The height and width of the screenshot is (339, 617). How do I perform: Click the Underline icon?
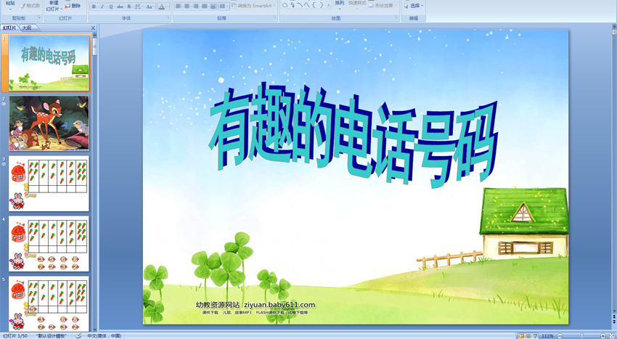111,7
